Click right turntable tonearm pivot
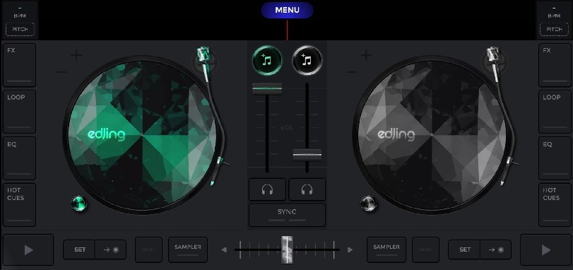Viewport: 573px width, 270px height. (x=495, y=62)
